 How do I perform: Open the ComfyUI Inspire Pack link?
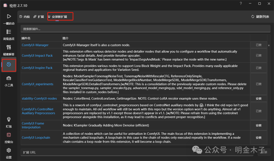37,68
